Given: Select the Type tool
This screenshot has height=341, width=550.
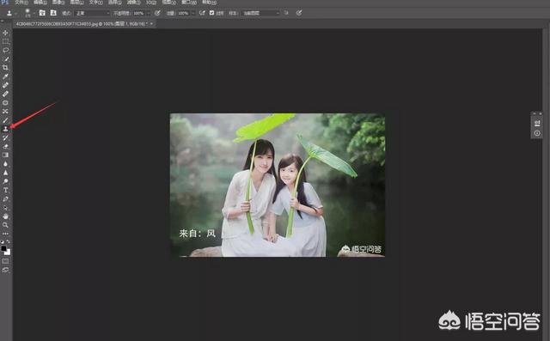Looking at the screenshot, I should (x=5, y=190).
